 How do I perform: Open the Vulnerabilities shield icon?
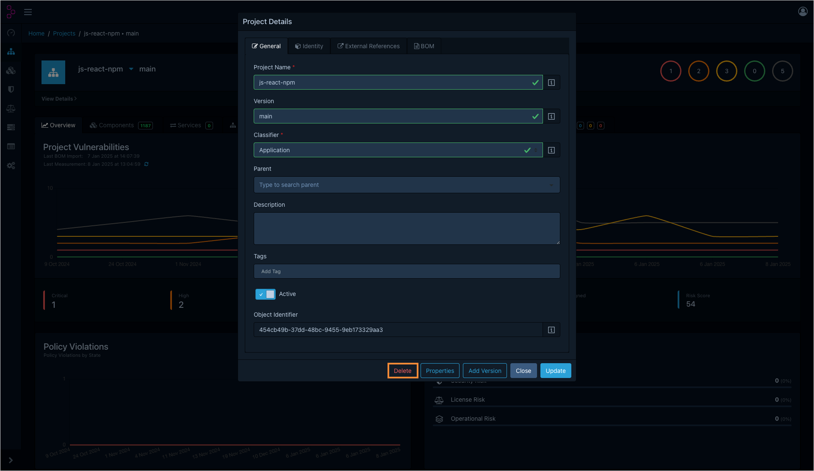11,89
